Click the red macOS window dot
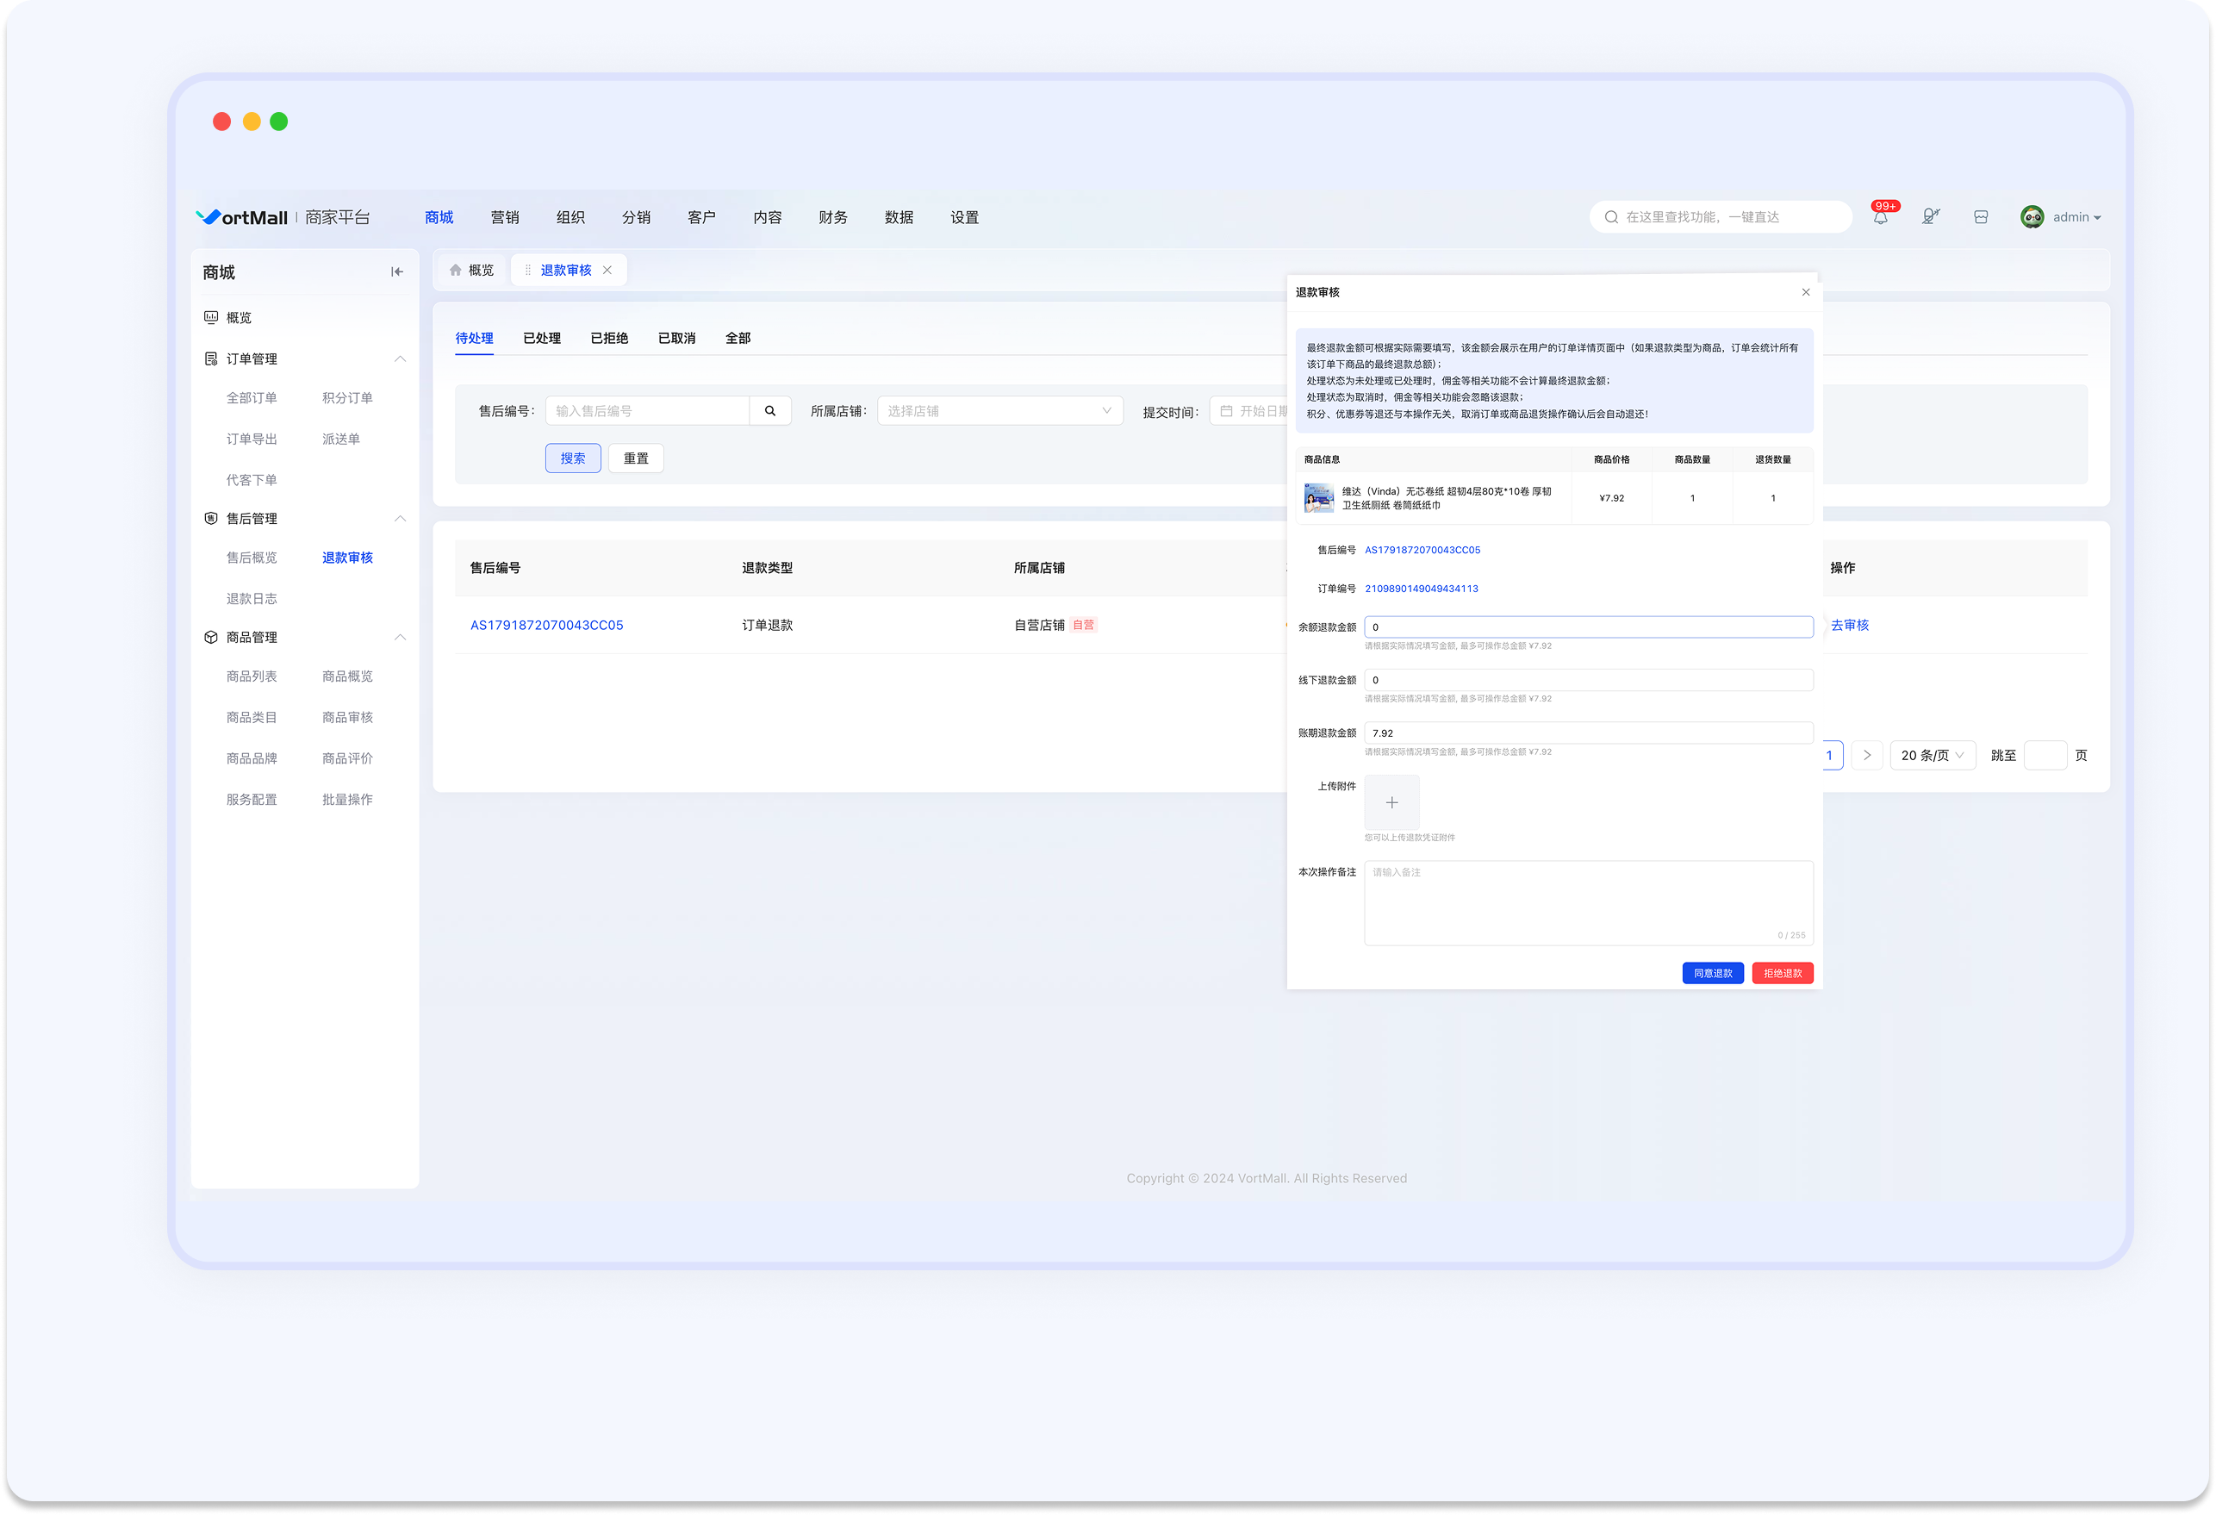This screenshot has height=1515, width=2216. pyautogui.click(x=221, y=122)
